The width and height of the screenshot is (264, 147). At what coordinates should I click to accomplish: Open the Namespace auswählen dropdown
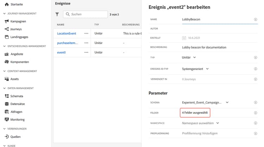tap(200, 123)
